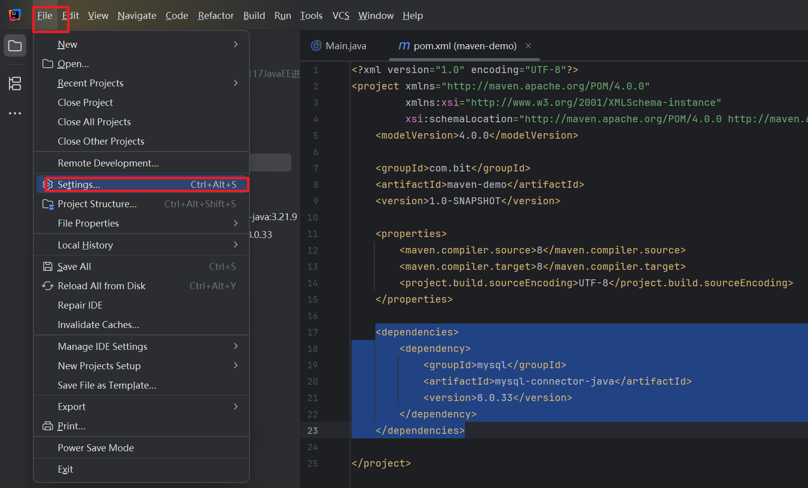Select Invalidate Caches... menu entry
Viewport: 808px width, 488px height.
(x=141, y=325)
